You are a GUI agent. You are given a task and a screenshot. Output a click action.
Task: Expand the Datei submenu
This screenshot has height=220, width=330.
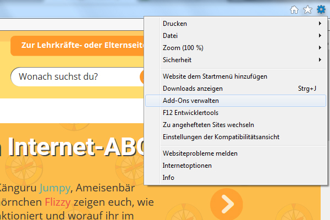tap(170, 36)
